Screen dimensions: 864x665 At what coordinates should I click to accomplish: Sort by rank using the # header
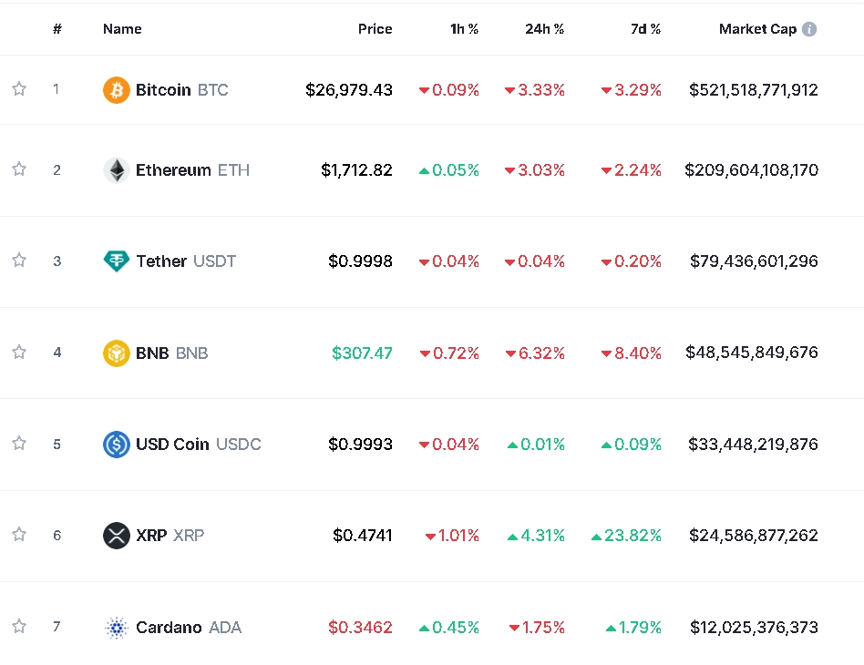coord(57,29)
